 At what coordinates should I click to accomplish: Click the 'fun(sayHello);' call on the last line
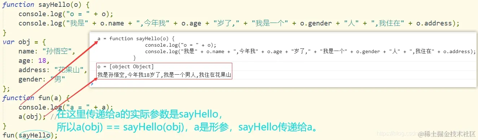click(x=30, y=135)
